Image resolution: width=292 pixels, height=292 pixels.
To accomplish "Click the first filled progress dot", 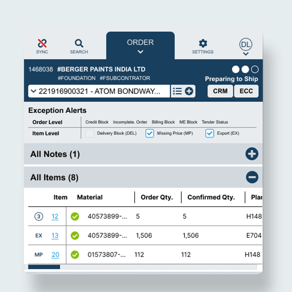I will pyautogui.click(x=236, y=69).
